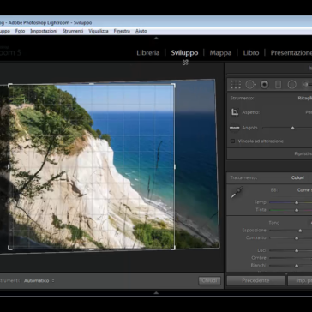Click the Bianchi slider handle
312x312 pixels.
tap(297, 266)
